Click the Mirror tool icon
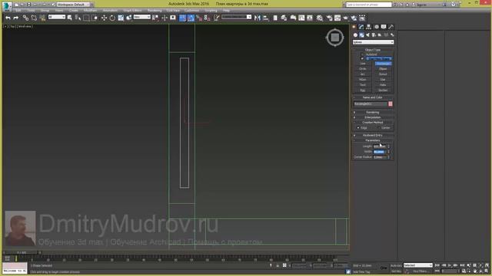Image resolution: width=492 pixels, height=276 pixels. click(258, 18)
